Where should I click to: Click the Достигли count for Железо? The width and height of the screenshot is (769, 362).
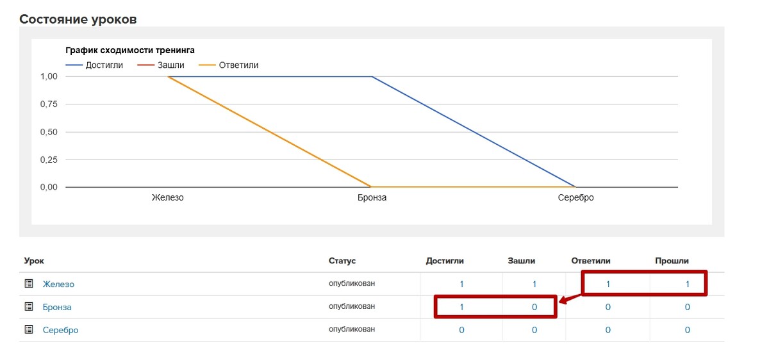[x=461, y=284]
